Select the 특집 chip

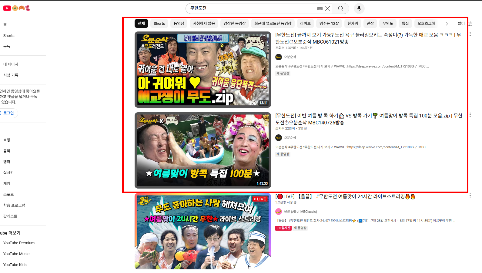[405, 24]
